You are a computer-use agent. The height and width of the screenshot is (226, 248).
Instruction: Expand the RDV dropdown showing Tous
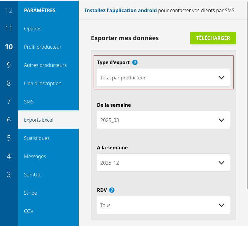click(163, 205)
